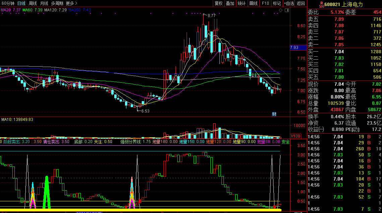
Task: Click stock title 600021 上海电力
Action: click(343, 4)
